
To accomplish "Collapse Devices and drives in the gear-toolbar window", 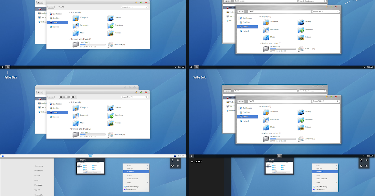I will (70, 129).
